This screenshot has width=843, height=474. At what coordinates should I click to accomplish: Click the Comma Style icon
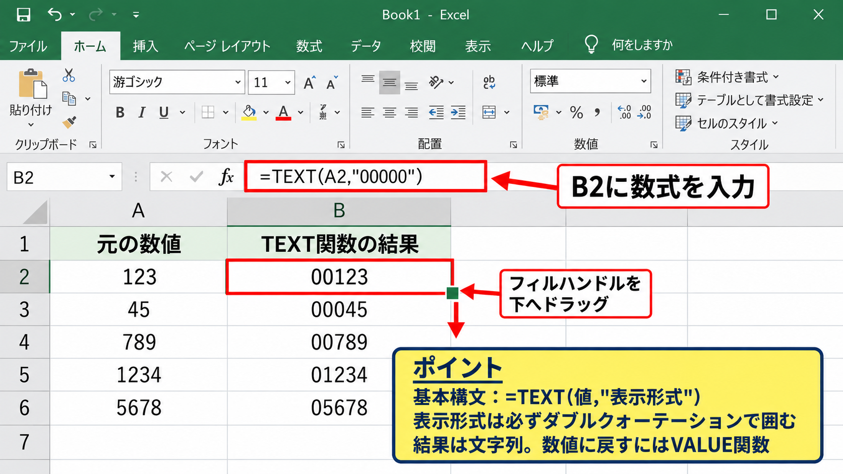[x=597, y=112]
